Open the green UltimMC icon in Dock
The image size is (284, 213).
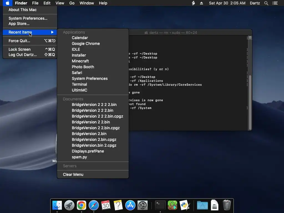pyautogui.click(x=173, y=205)
